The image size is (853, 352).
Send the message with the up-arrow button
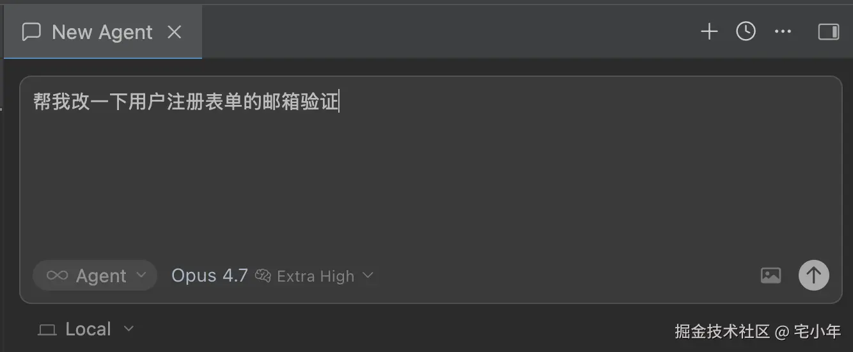tap(814, 275)
